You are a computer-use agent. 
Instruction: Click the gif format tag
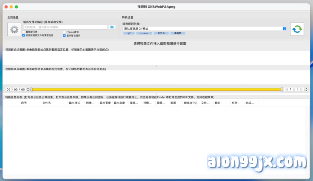click(129, 33)
